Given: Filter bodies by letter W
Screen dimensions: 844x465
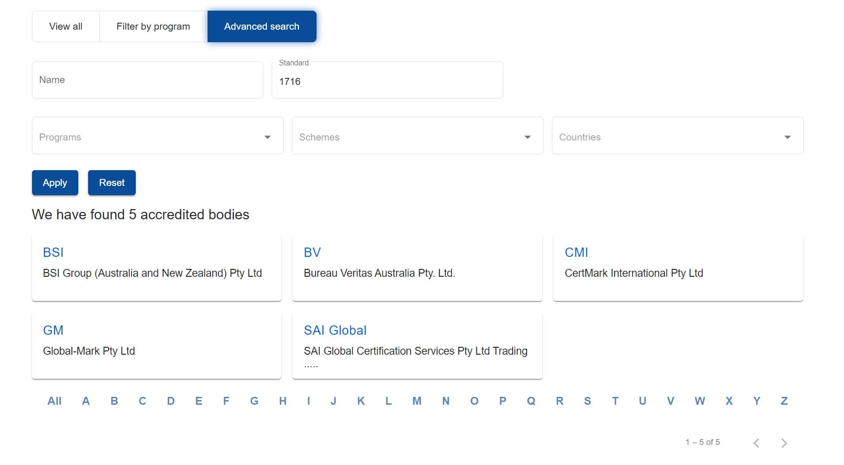Looking at the screenshot, I should 700,401.
